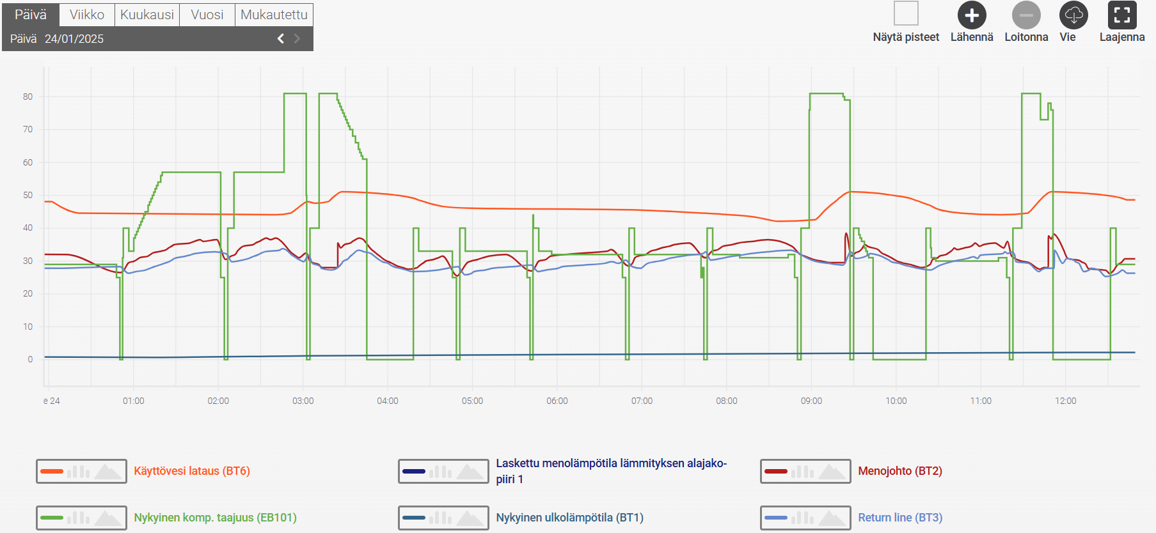Switch to the Kuukausi tab

pyautogui.click(x=147, y=15)
